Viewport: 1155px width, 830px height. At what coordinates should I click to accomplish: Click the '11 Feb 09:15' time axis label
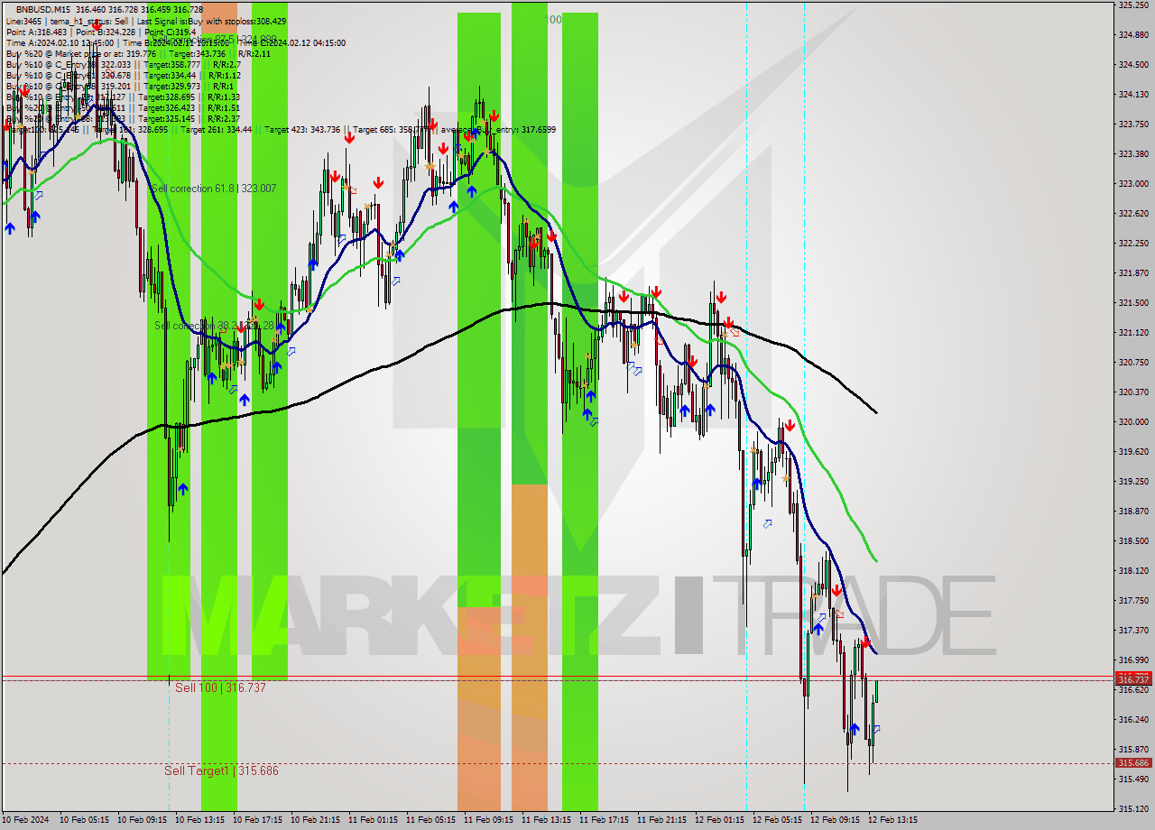[x=488, y=820]
